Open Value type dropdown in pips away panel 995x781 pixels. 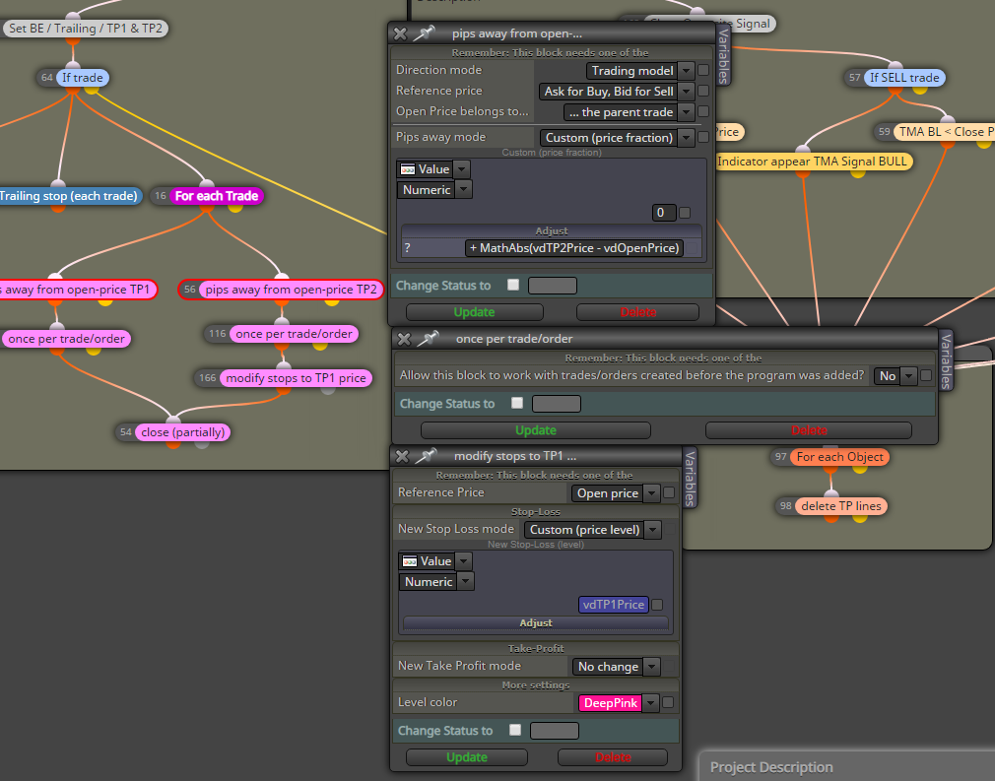tap(462, 169)
